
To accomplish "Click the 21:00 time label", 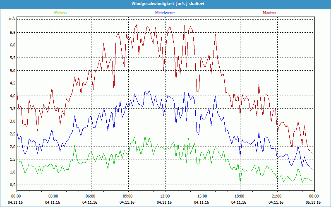I will [x=277, y=196].
